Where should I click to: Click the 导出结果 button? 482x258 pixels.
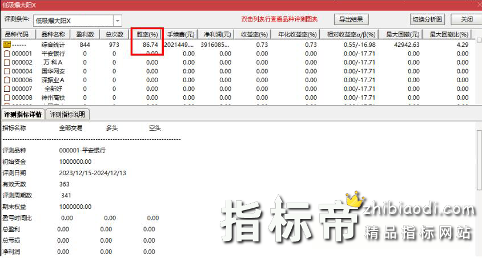click(x=351, y=19)
